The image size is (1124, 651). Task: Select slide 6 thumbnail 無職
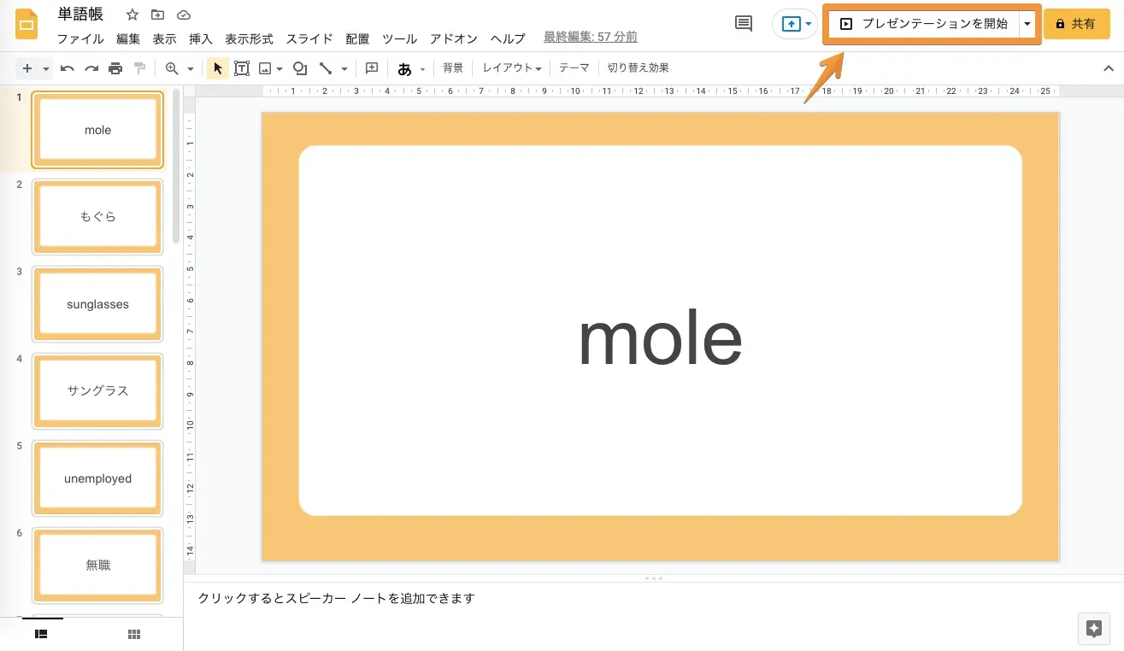click(97, 566)
